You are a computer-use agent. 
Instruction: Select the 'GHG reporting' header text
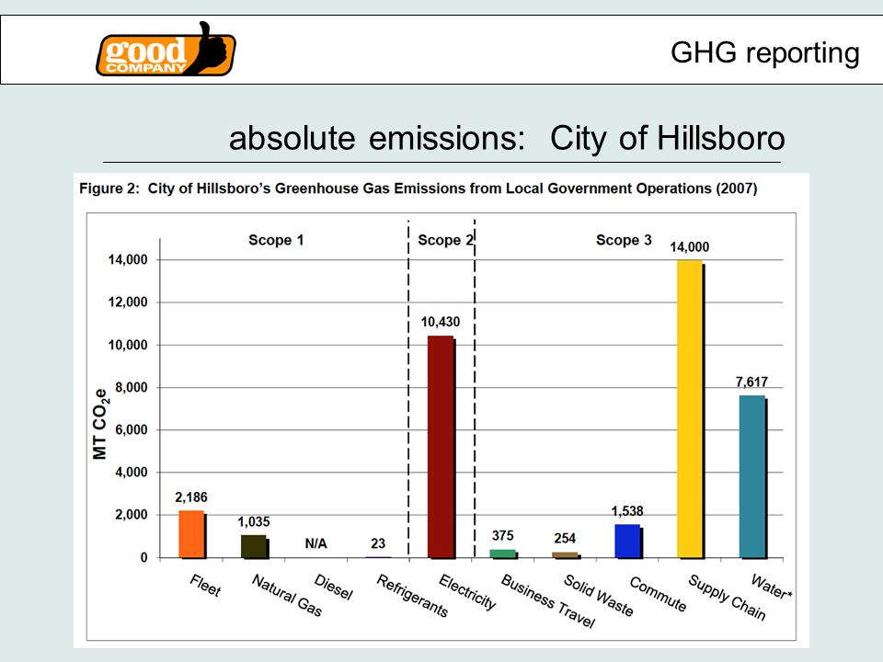(x=764, y=53)
